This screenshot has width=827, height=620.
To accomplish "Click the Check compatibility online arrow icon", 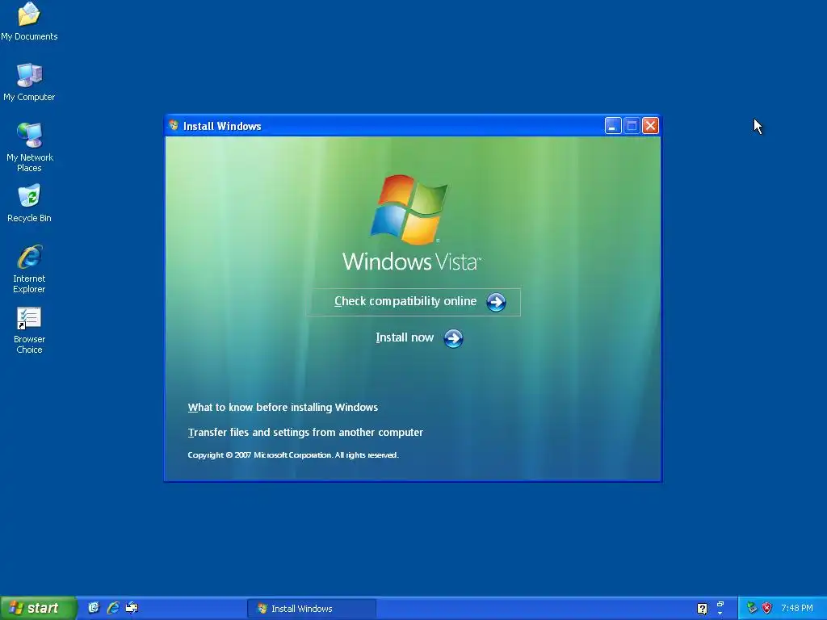I will [496, 302].
